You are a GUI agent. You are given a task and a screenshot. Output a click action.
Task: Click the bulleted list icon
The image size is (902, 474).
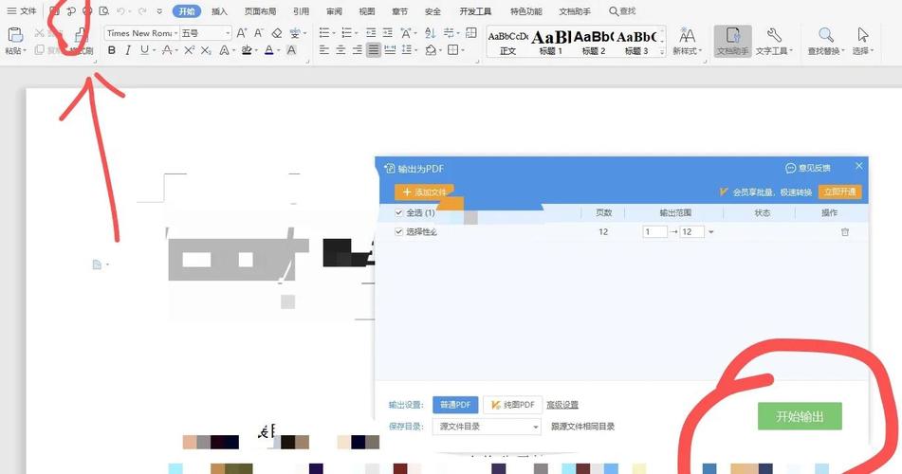coord(324,33)
